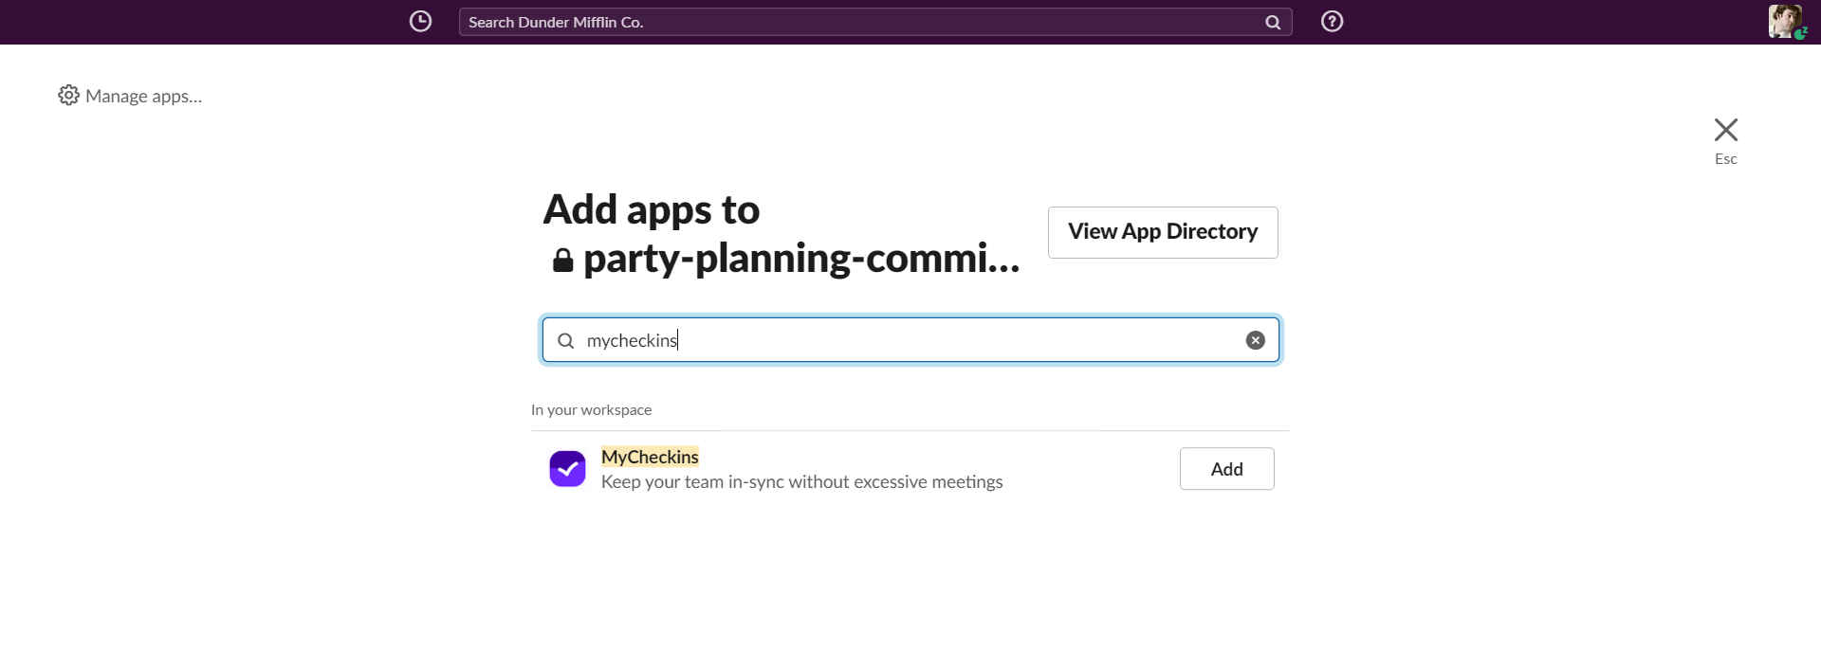Open the user profile avatar
This screenshot has width=1821, height=649.
[1786, 21]
